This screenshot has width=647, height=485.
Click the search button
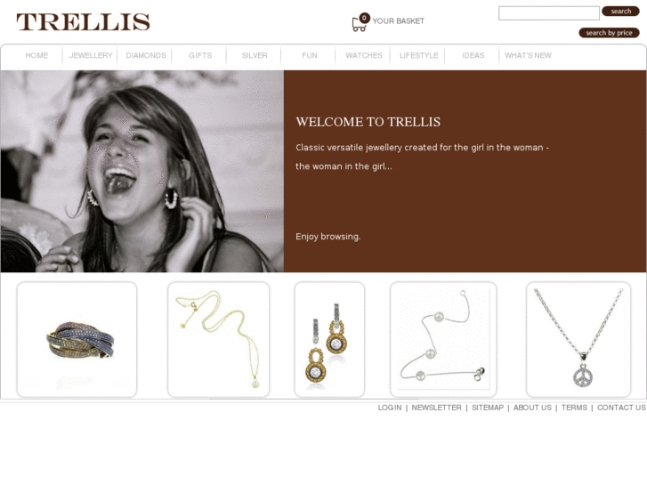[x=620, y=12]
